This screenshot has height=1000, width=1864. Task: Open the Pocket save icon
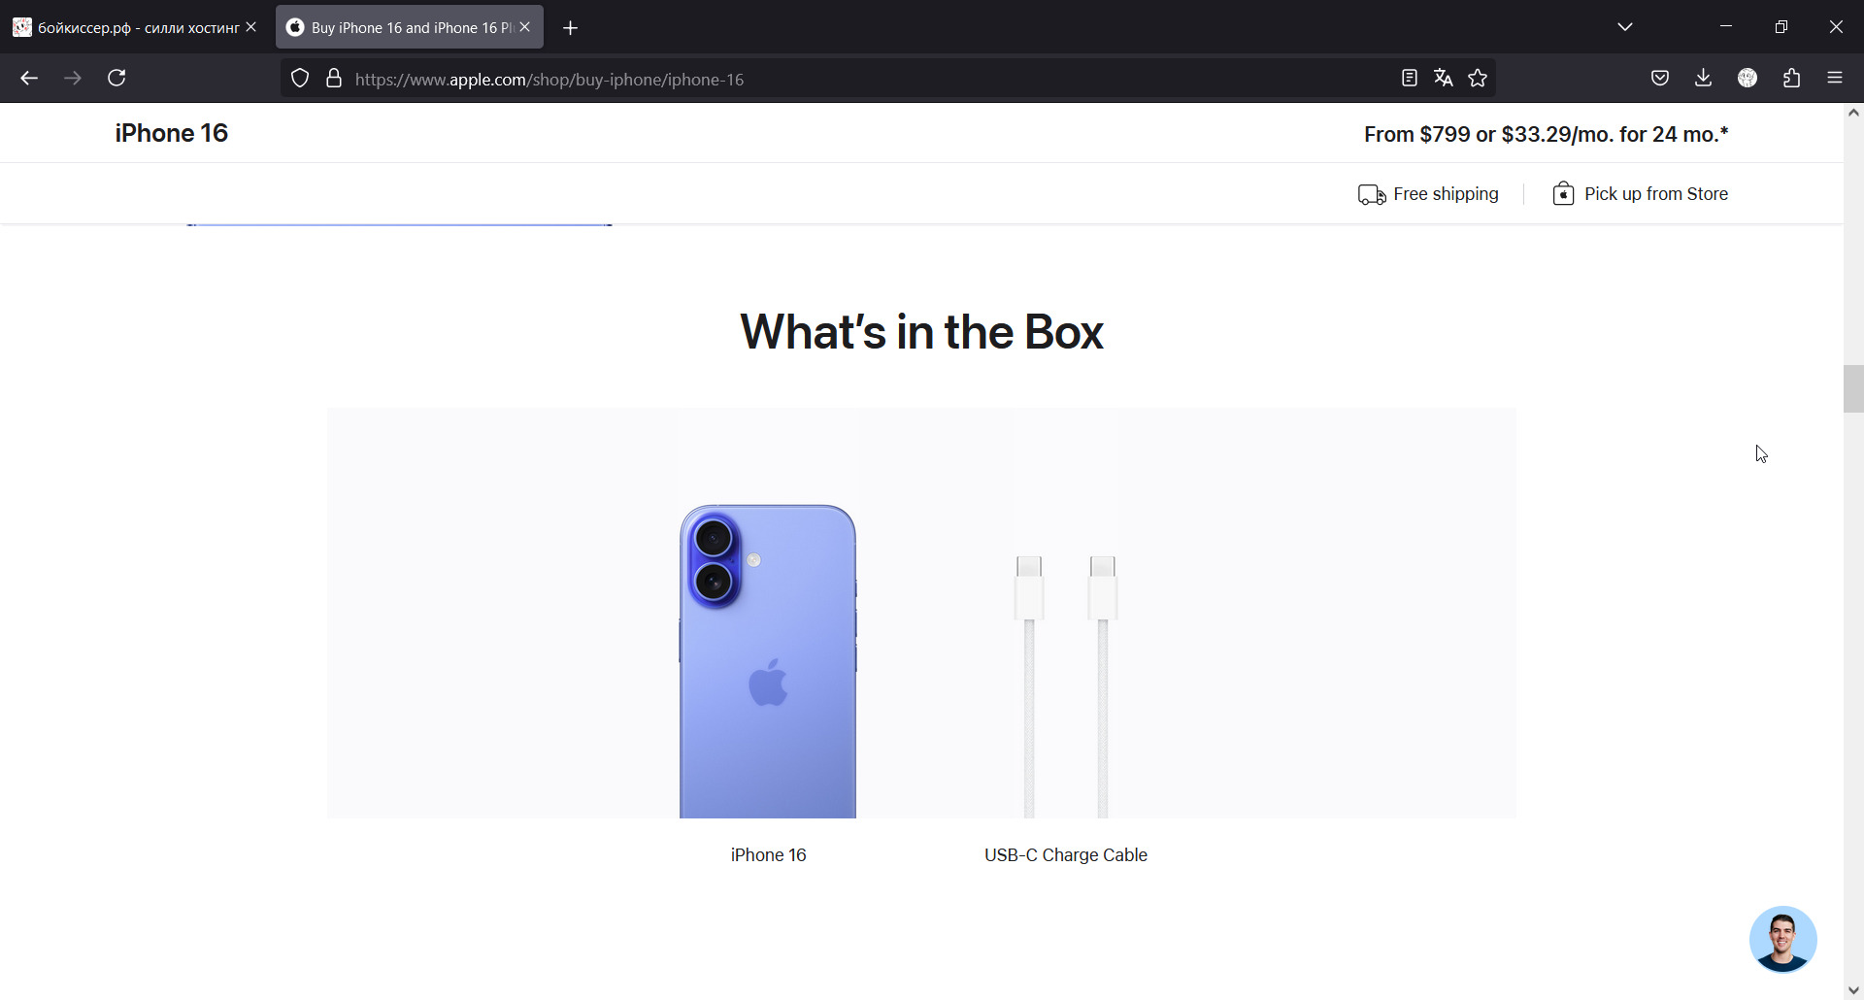[1660, 78]
